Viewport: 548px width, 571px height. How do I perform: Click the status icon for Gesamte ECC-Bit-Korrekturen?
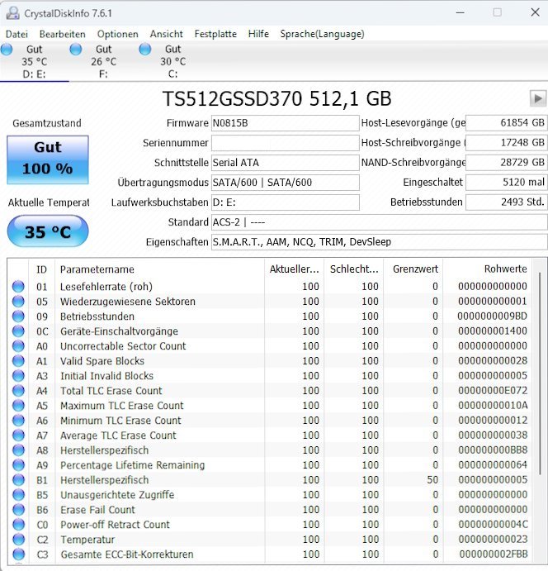(18, 554)
